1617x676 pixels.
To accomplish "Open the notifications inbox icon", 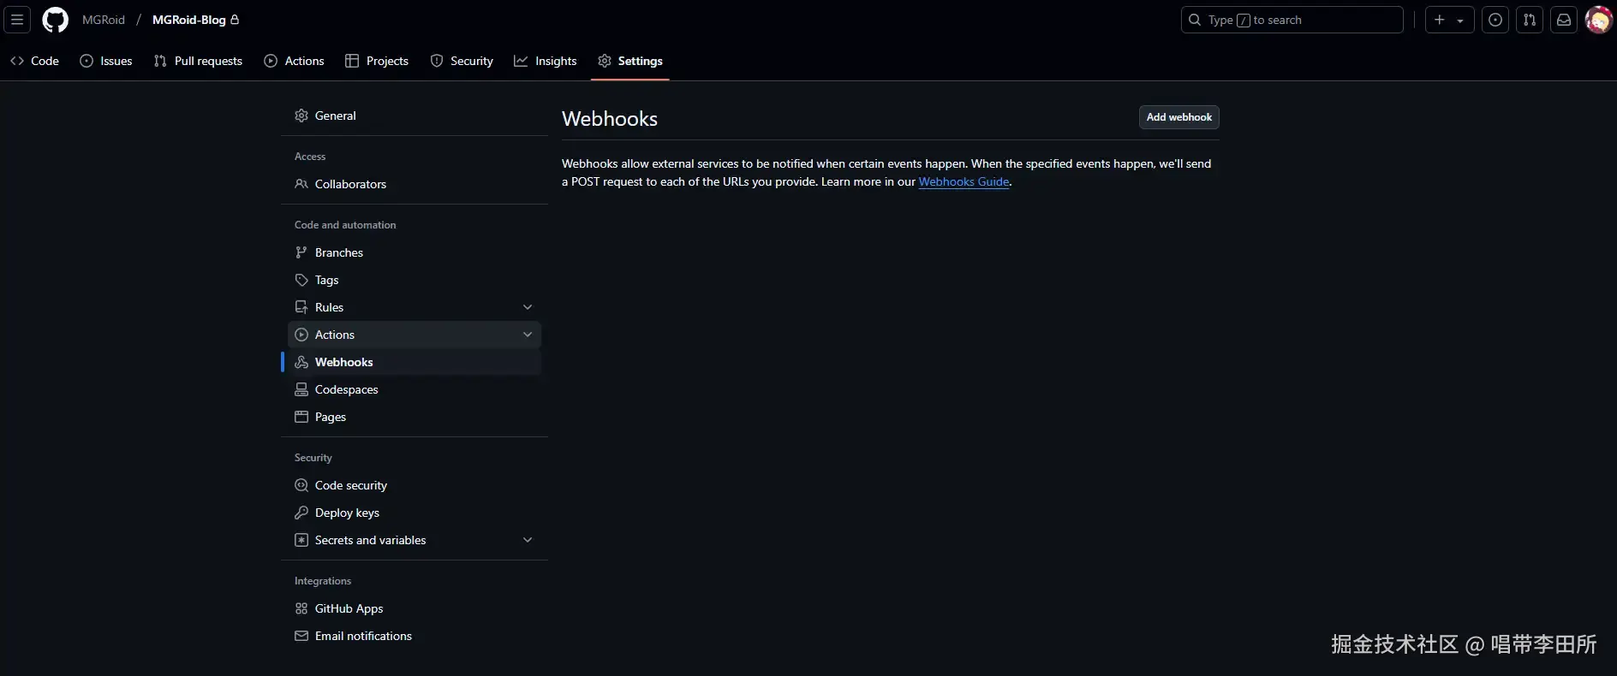I will click(1564, 20).
